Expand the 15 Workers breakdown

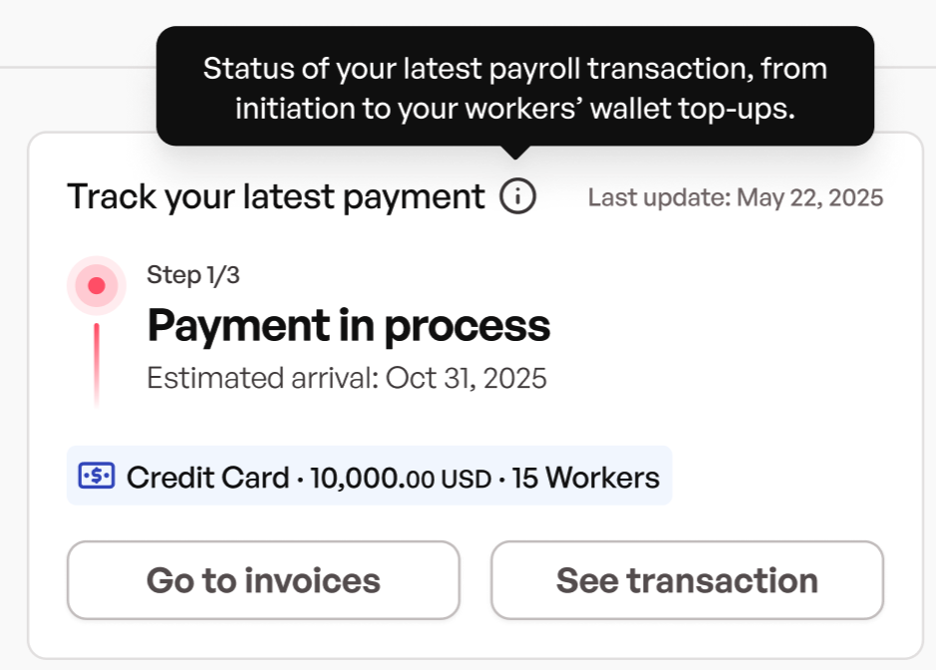(x=586, y=478)
